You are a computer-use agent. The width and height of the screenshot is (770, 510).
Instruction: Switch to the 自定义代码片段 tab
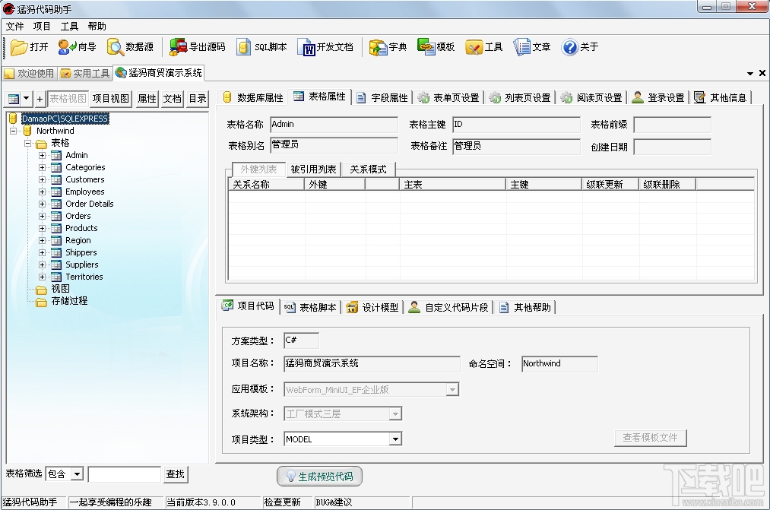tap(448, 307)
